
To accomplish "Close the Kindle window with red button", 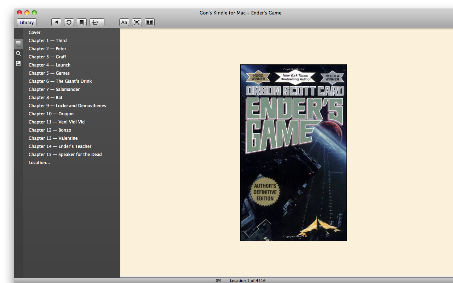I will (x=19, y=13).
